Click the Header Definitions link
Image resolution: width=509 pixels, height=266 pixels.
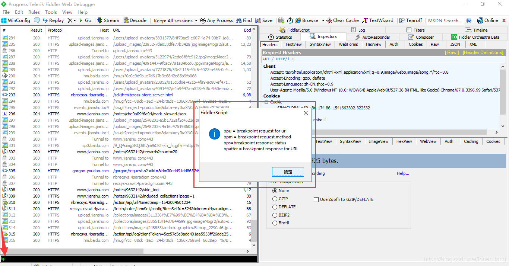(x=483, y=52)
